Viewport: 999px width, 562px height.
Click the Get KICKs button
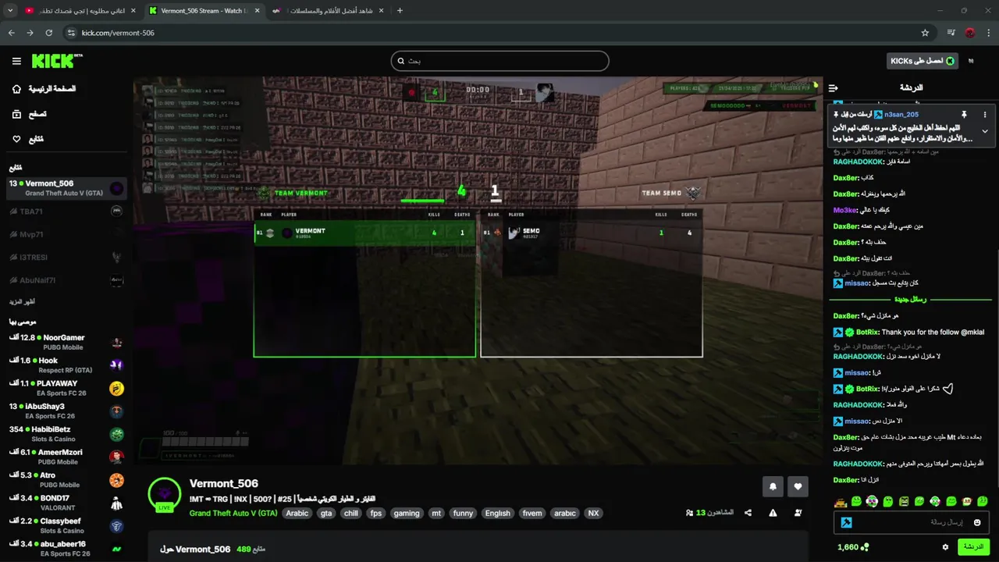923,61
